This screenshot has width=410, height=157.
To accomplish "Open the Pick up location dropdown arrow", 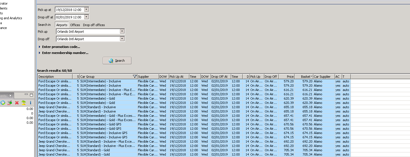I will coord(122,31).
